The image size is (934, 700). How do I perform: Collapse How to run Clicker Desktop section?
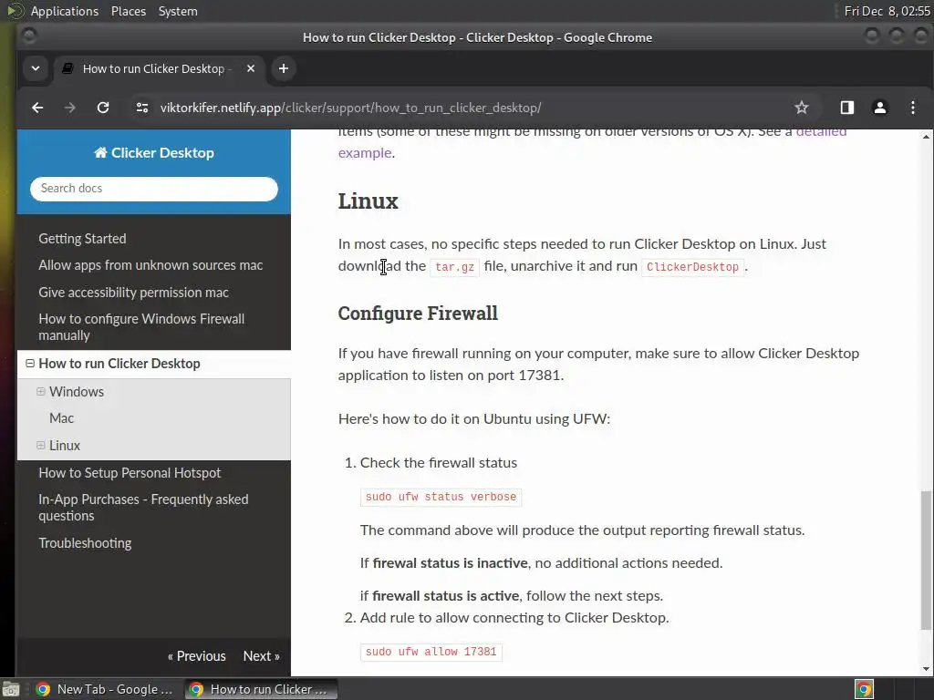pos(30,363)
